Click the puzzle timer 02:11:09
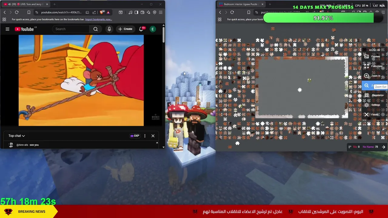 tap(375, 50)
